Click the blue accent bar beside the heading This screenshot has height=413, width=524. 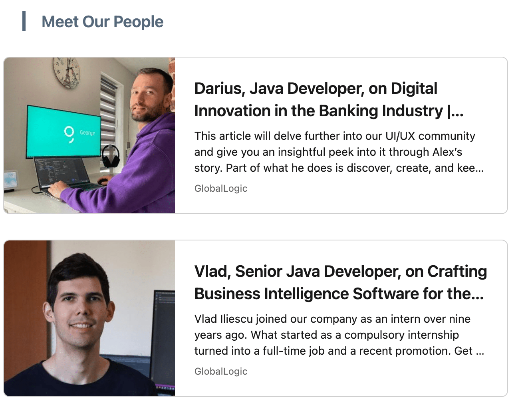coord(25,22)
